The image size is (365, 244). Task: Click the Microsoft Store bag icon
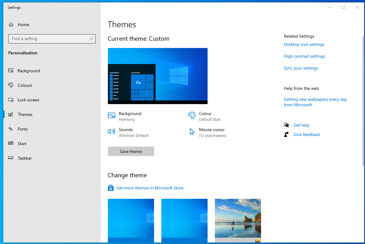pos(111,188)
